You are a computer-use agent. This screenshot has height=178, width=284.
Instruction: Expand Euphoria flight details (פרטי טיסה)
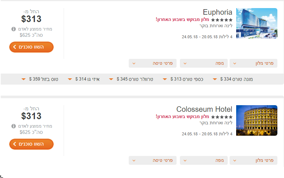point(153,63)
